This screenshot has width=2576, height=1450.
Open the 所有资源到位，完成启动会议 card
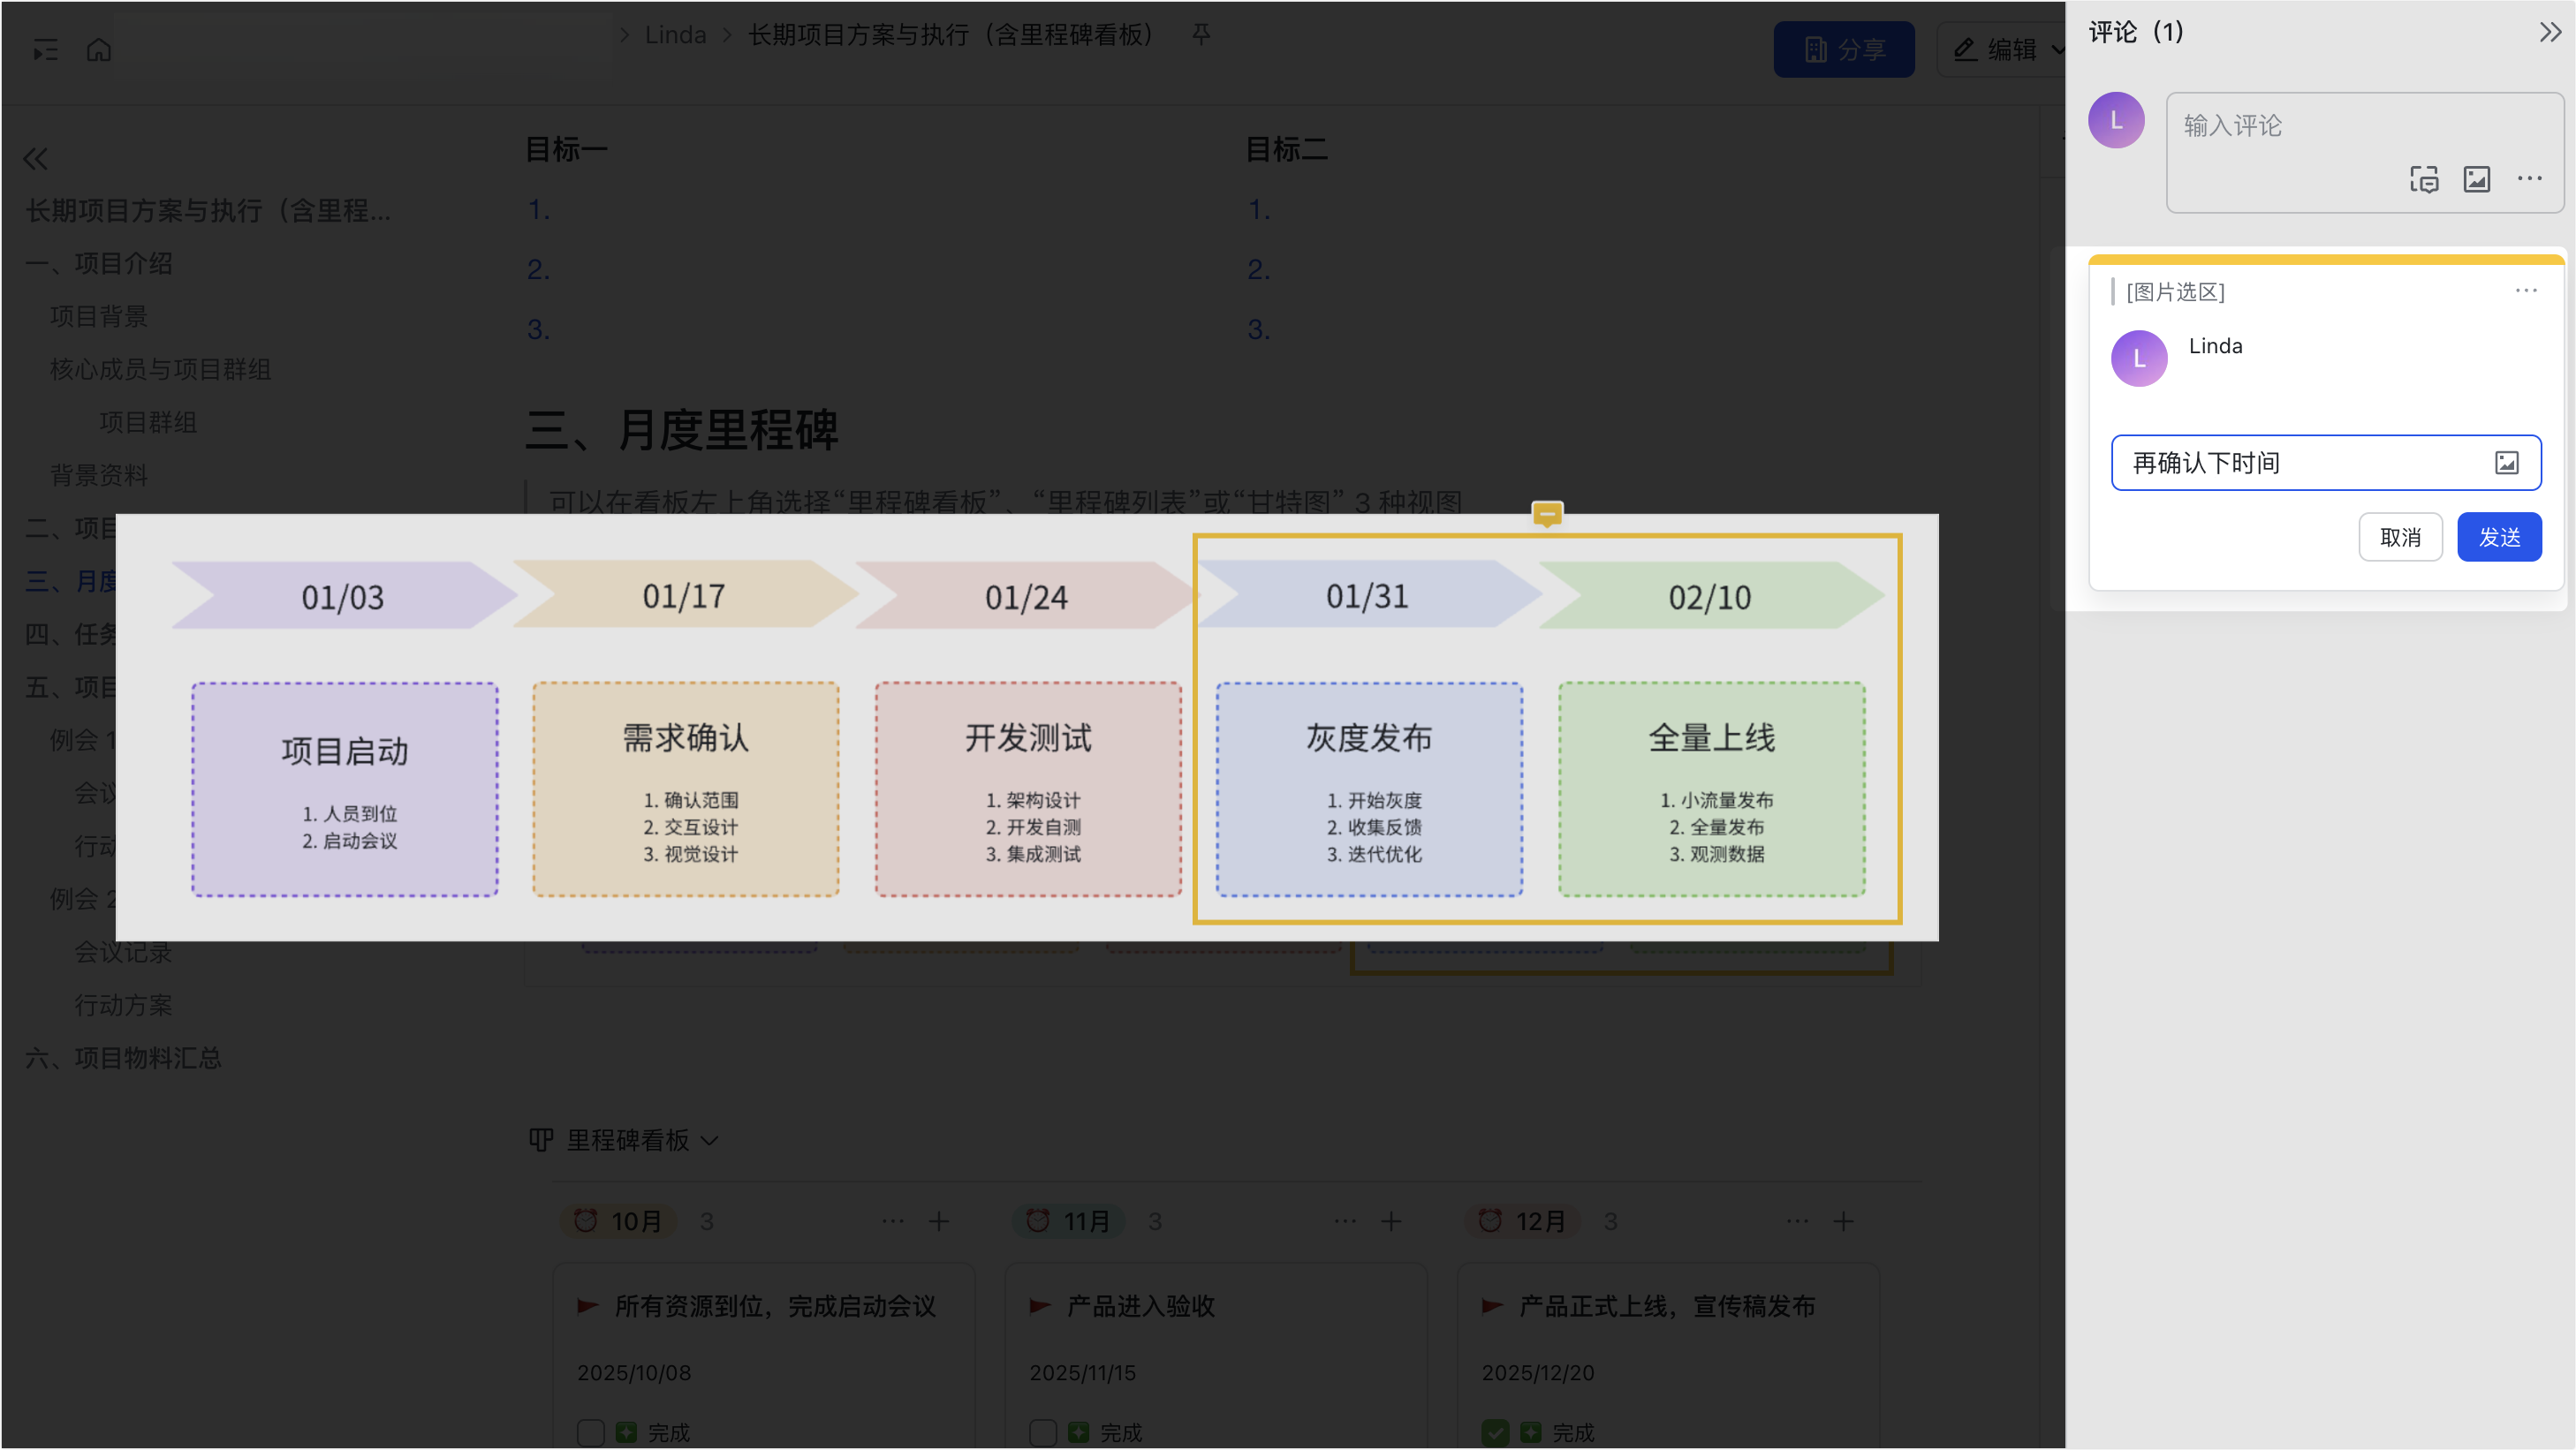[775, 1306]
